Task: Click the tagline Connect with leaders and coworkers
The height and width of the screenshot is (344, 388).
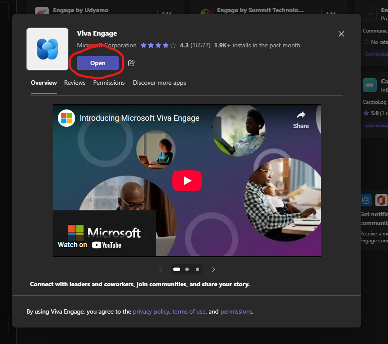Action: tap(140, 284)
